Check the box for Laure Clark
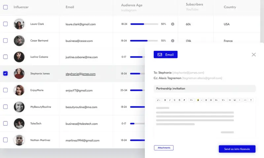The width and height of the screenshot is (264, 158). (5, 24)
